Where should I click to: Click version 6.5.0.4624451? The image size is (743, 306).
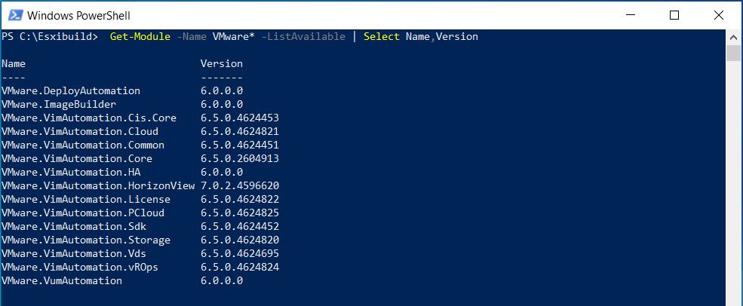point(240,145)
